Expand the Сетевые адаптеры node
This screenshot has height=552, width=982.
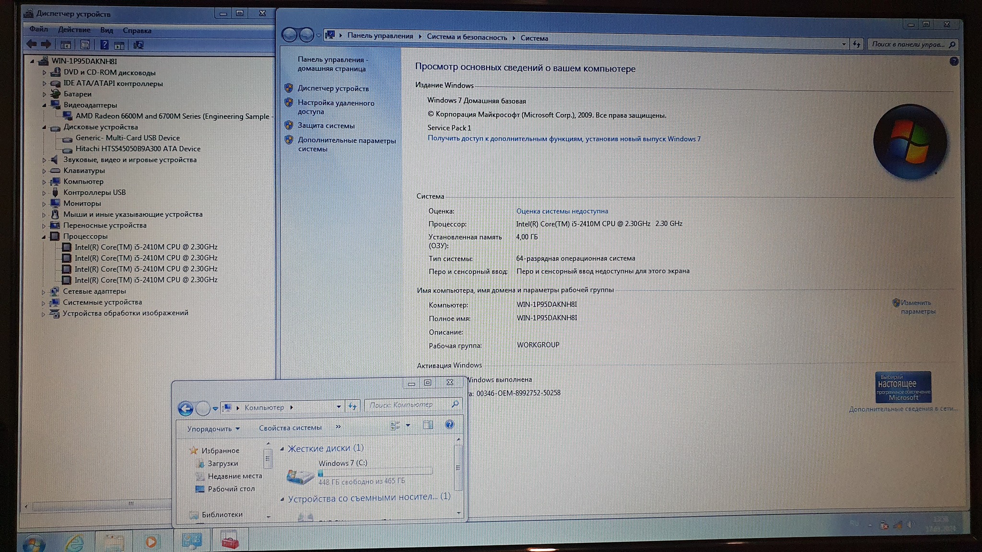coord(44,292)
